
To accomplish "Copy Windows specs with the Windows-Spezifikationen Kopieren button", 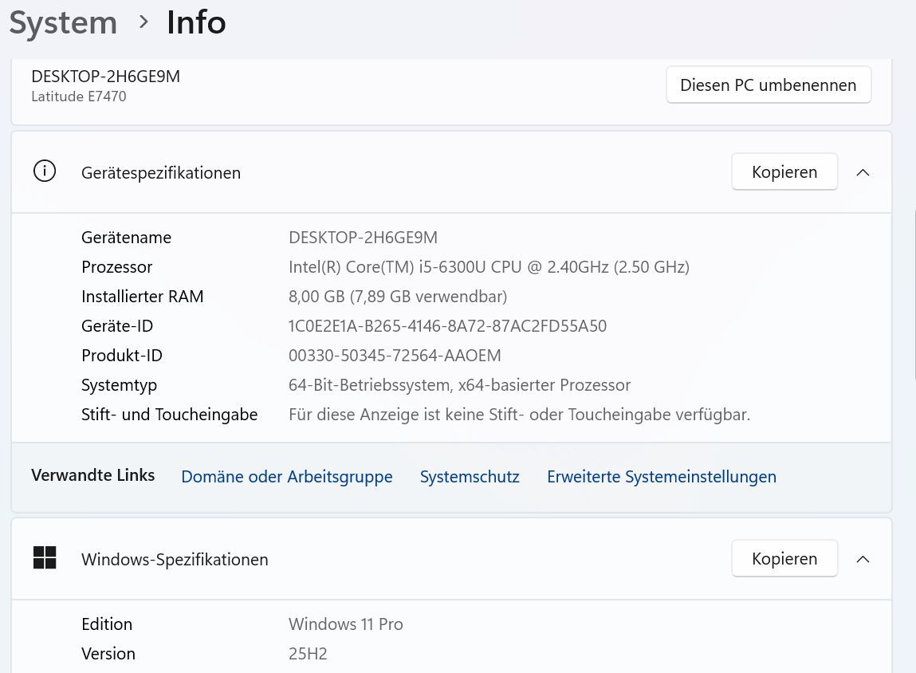I will pos(784,559).
